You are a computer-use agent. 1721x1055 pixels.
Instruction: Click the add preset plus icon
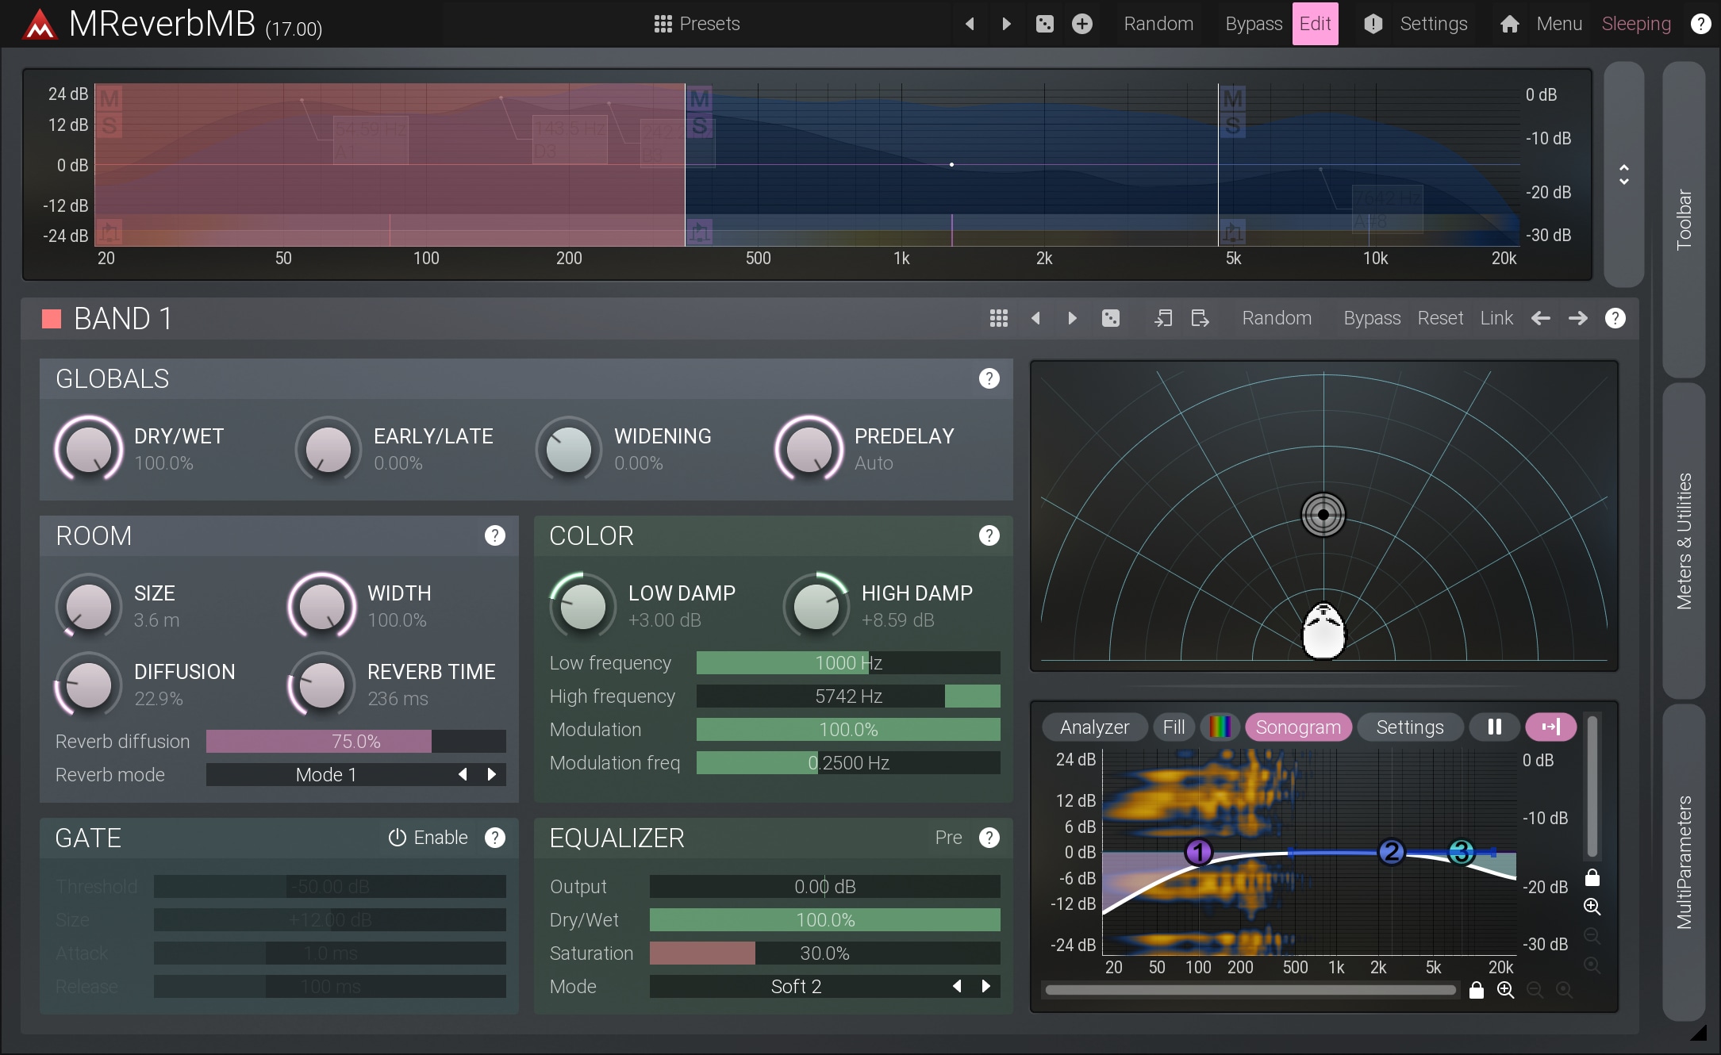coord(1081,24)
